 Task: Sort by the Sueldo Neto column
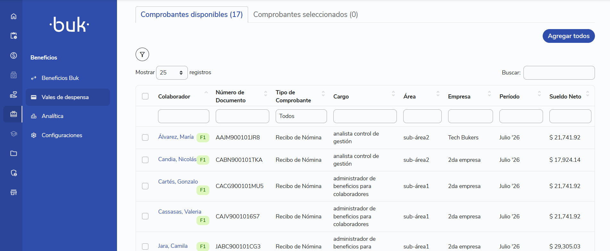[570, 96]
